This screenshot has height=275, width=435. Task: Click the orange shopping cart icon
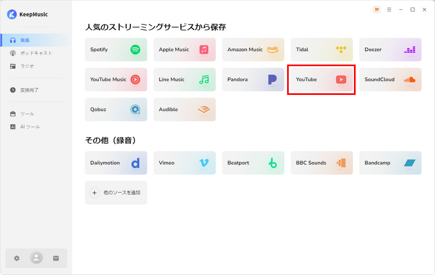(377, 10)
